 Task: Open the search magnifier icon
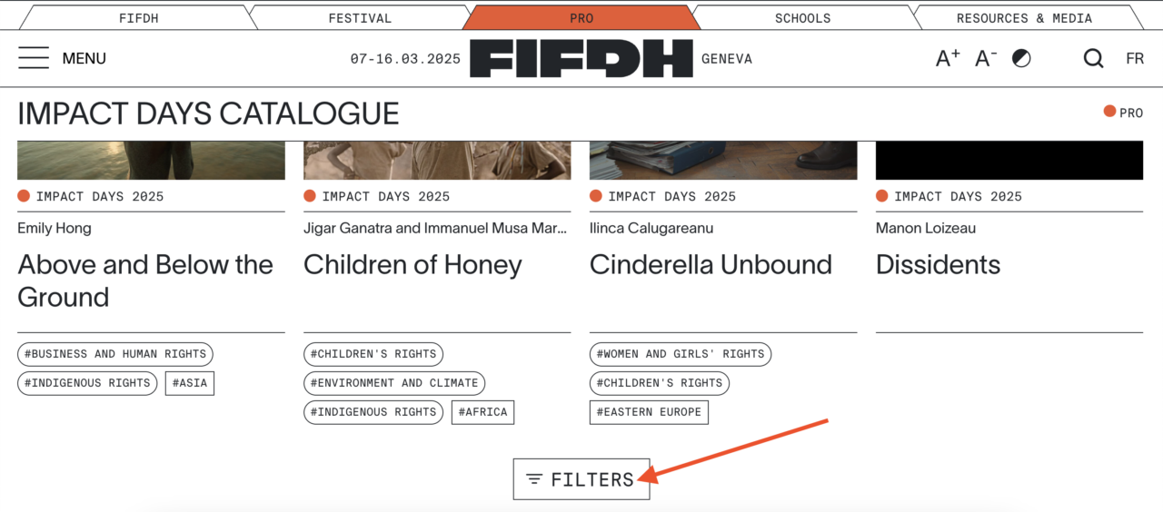1094,58
